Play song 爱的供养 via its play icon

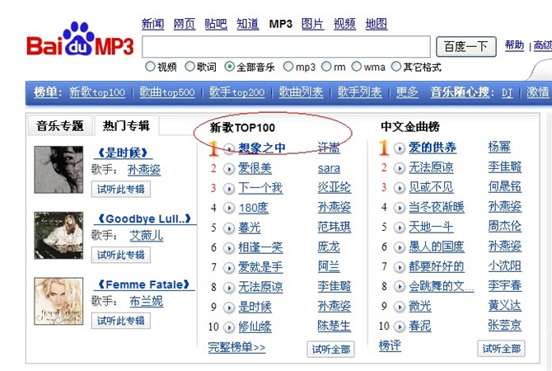tap(400, 148)
